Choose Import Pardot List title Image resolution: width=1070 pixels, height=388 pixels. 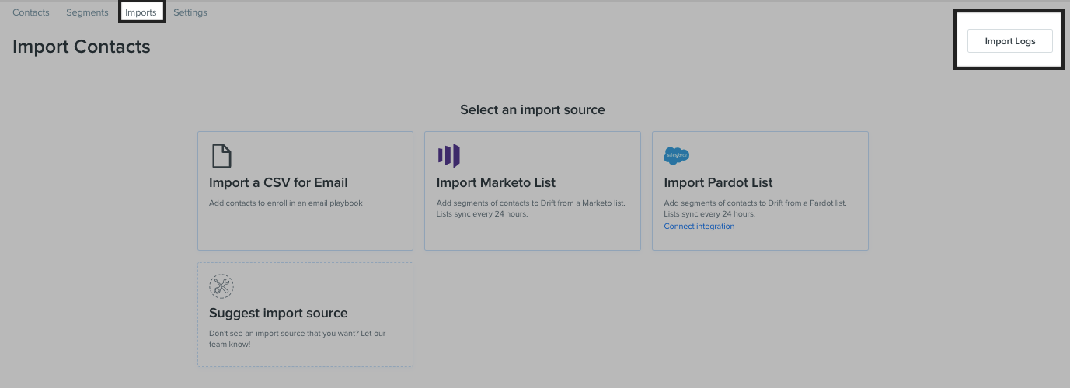718,183
